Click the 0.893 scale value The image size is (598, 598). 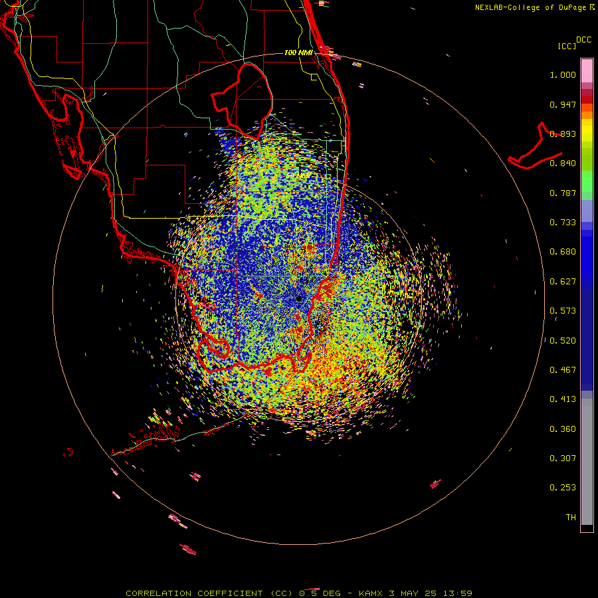pyautogui.click(x=563, y=134)
